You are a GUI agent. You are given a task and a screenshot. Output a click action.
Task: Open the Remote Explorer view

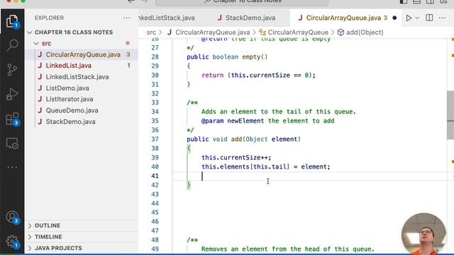(x=12, y=143)
